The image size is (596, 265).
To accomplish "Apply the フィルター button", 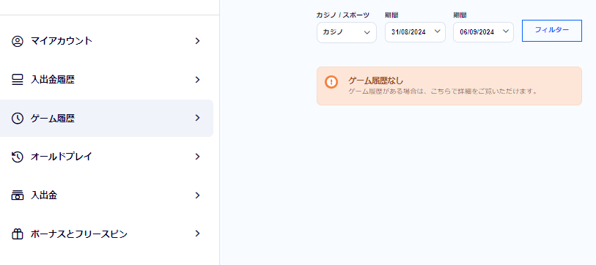I will (x=552, y=30).
